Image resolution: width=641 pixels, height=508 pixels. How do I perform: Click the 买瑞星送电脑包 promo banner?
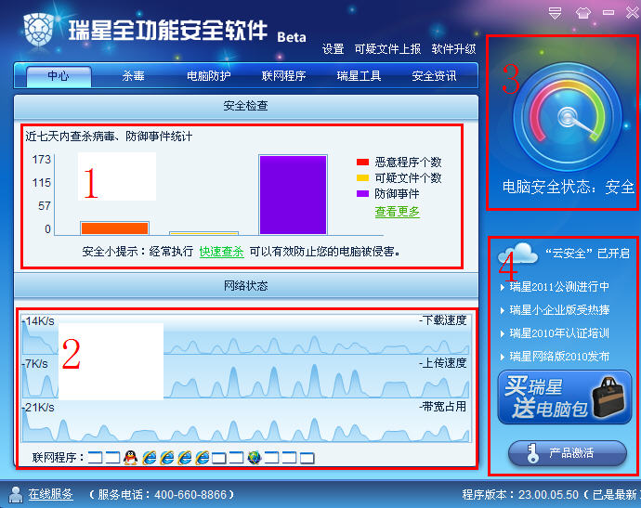coord(565,397)
